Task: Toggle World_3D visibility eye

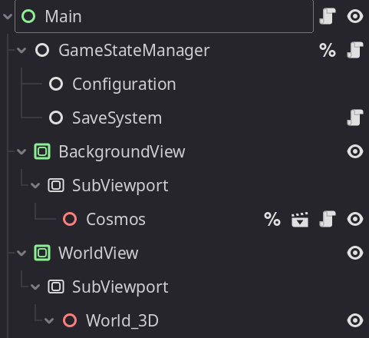Action: tap(355, 320)
